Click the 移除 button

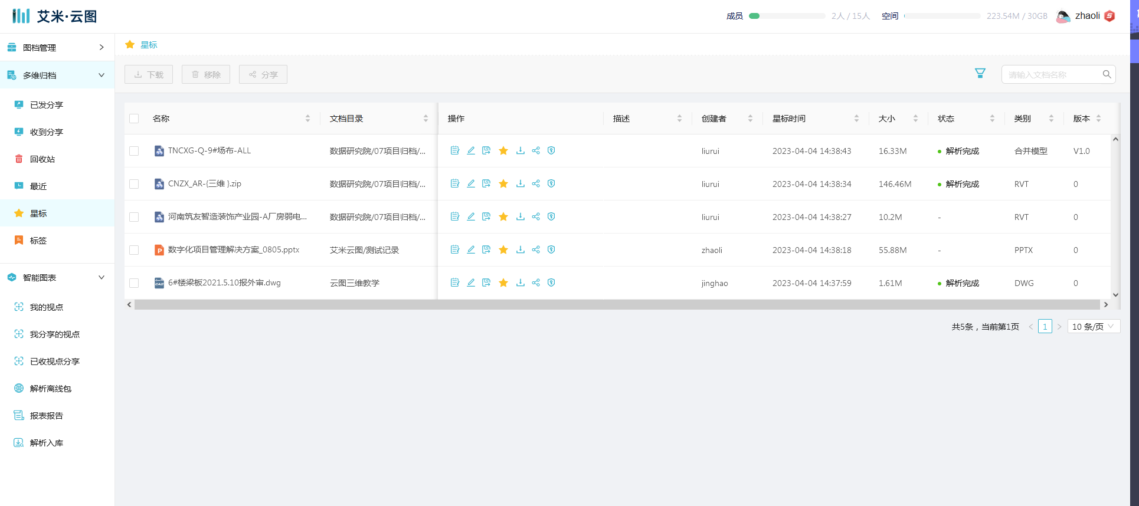coord(206,75)
